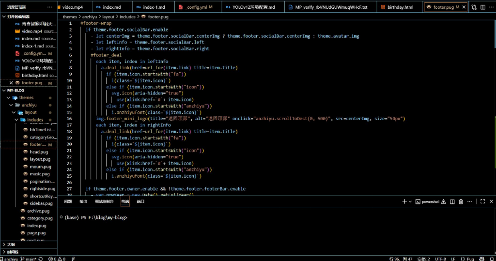
Task: Open new terminal profile dropdown arrow
Action: point(410,201)
